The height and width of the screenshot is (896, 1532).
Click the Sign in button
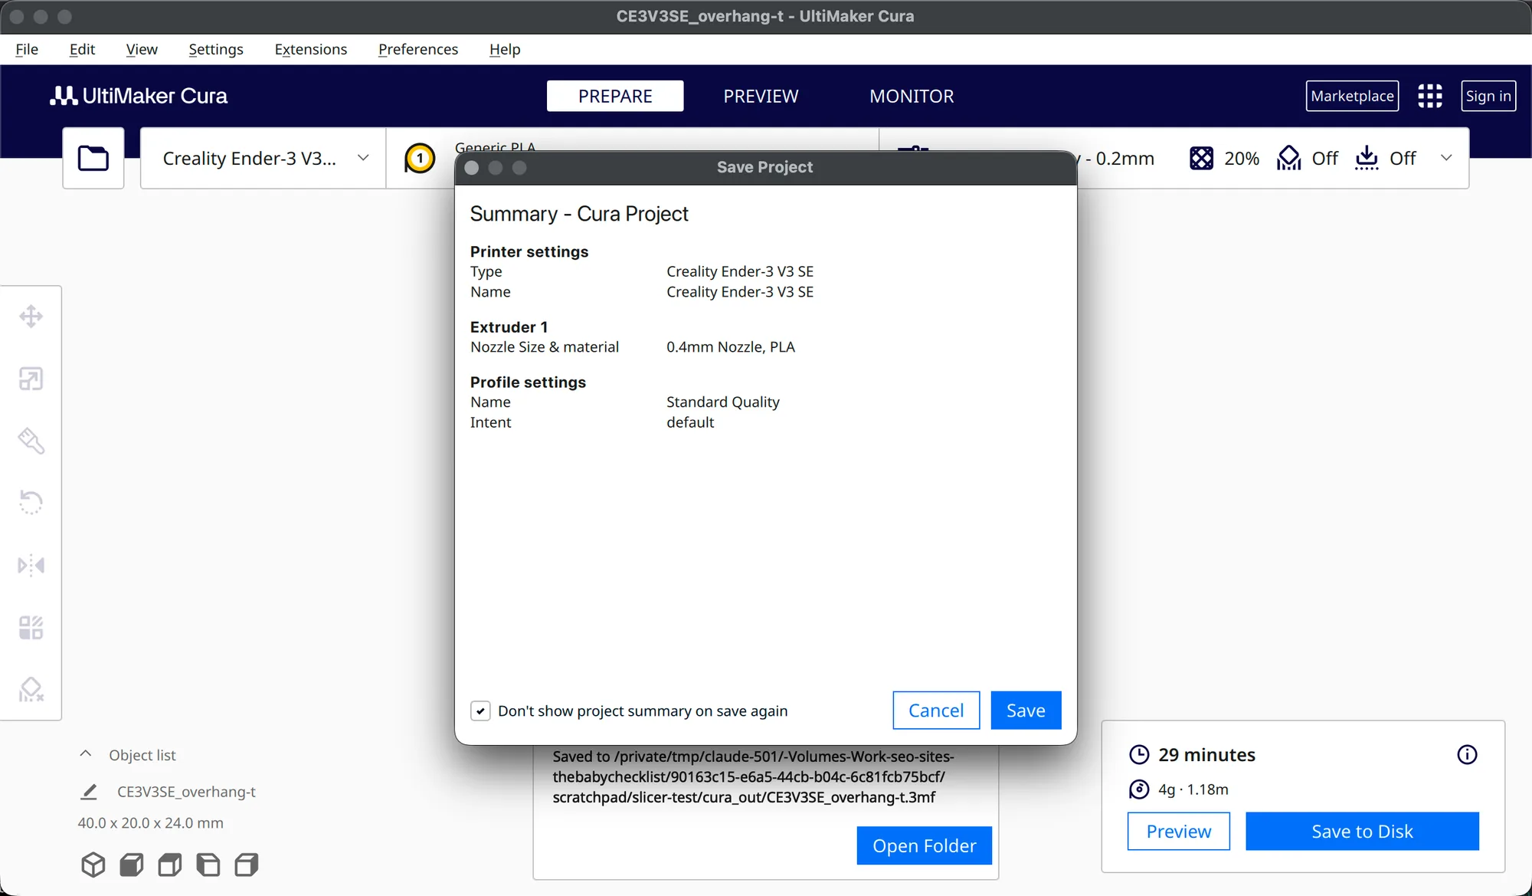[x=1488, y=96]
